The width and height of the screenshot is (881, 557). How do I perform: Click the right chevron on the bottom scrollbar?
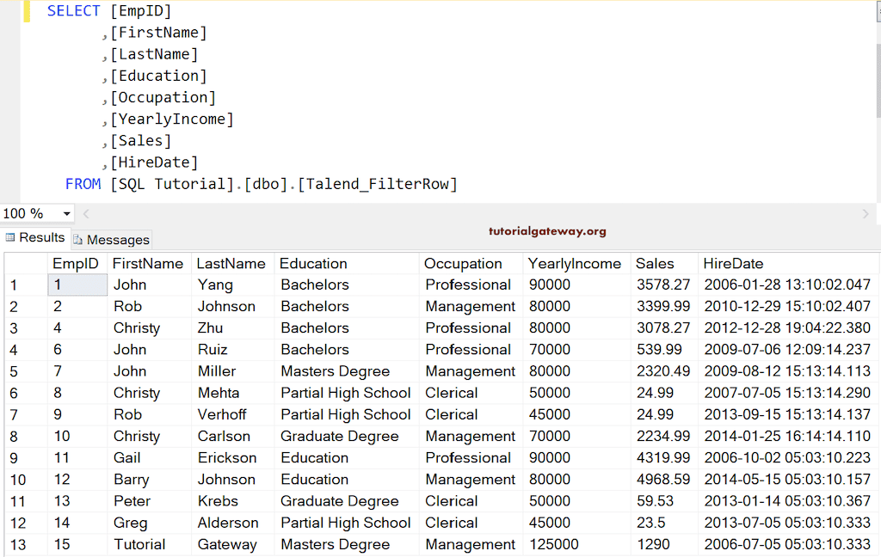[867, 212]
